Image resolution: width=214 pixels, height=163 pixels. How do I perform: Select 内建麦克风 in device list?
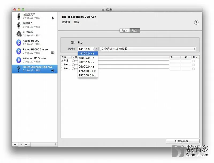(x=35, y=16)
